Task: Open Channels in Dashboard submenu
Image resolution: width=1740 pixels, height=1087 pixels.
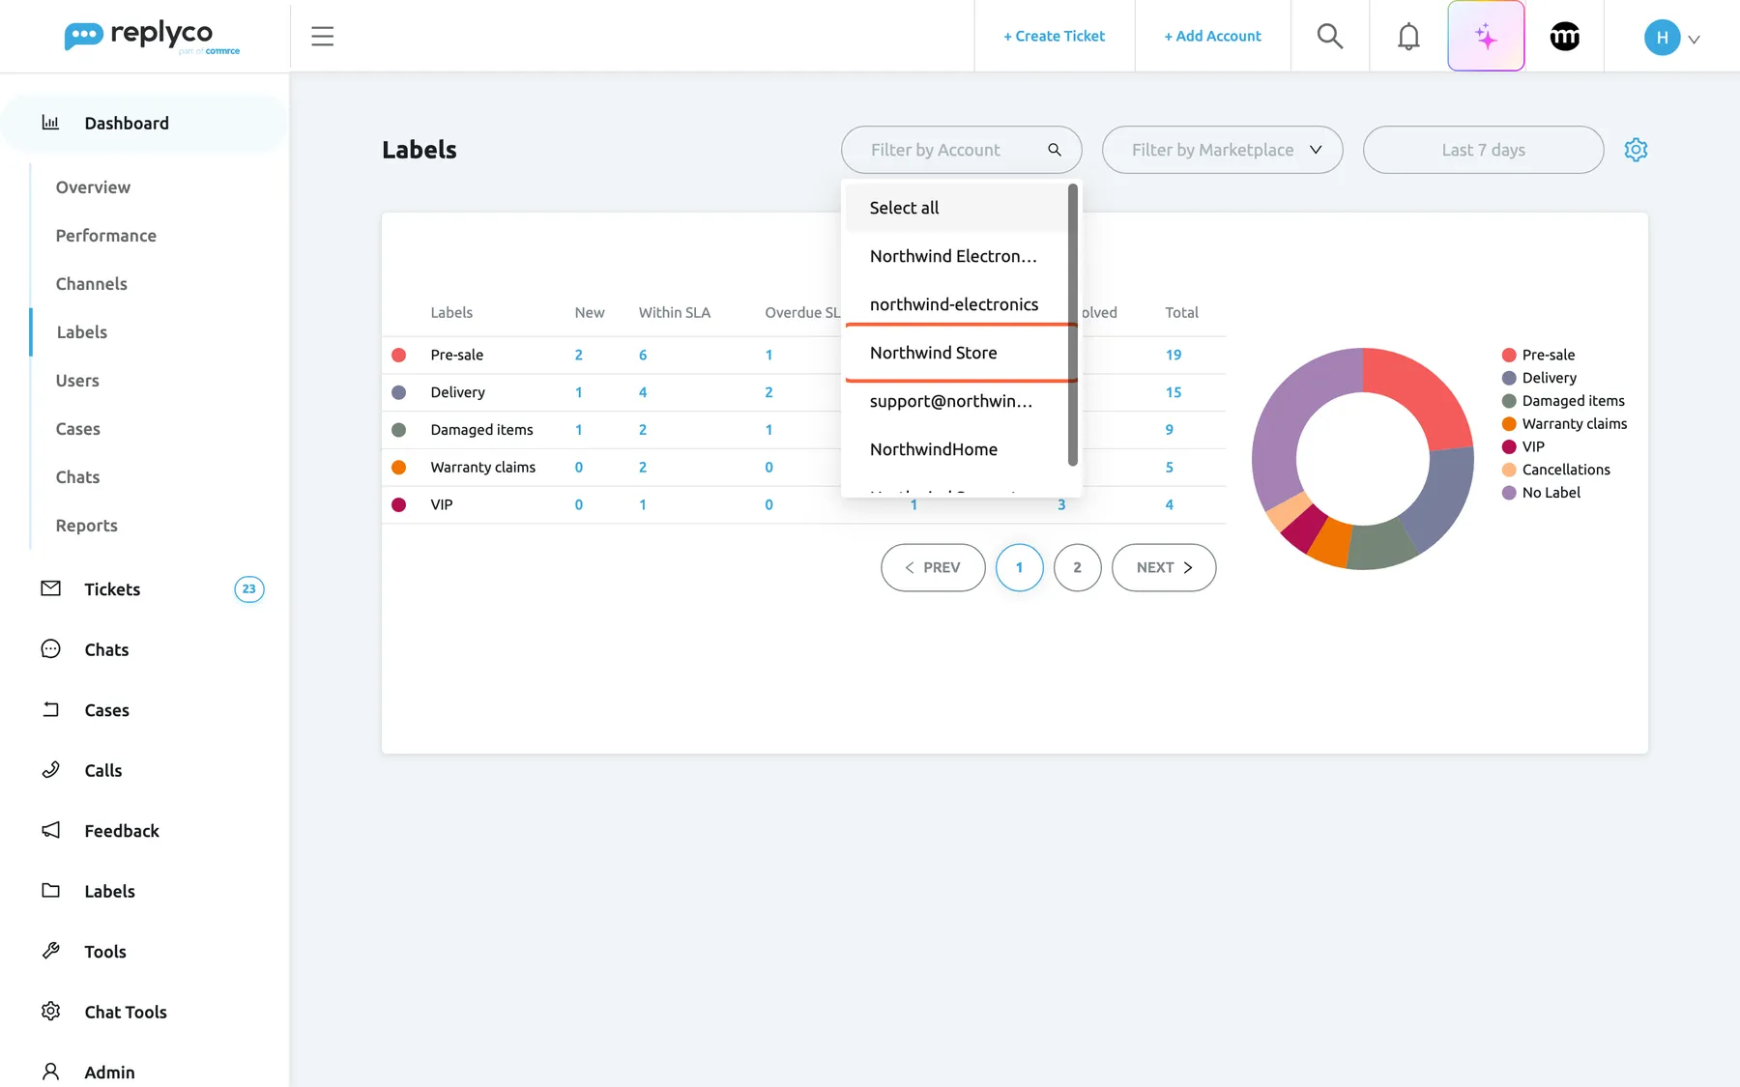Action: click(x=91, y=284)
